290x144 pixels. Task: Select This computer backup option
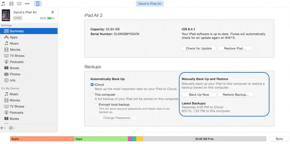click(x=92, y=95)
